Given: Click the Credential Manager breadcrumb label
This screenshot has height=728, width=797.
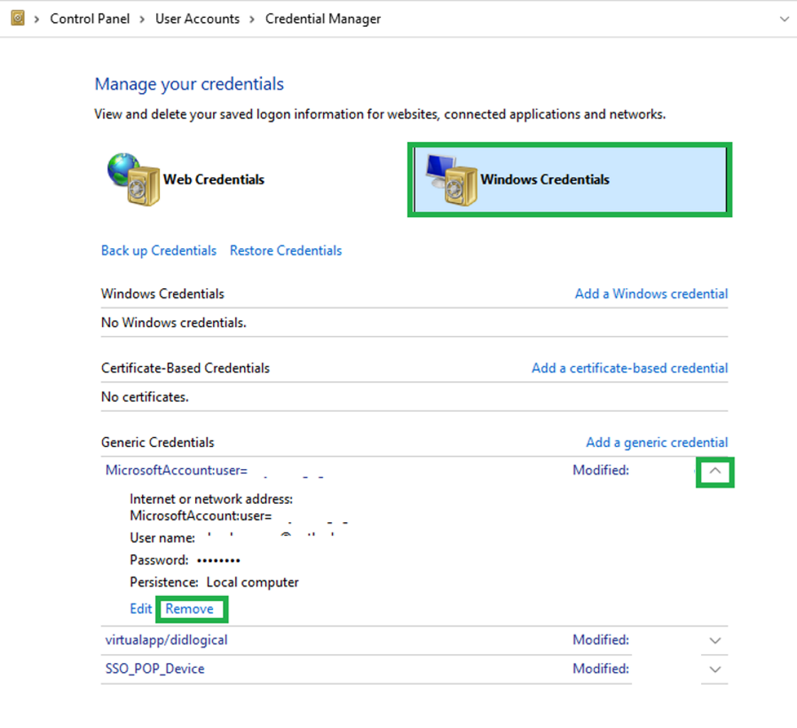Looking at the screenshot, I should 323,19.
